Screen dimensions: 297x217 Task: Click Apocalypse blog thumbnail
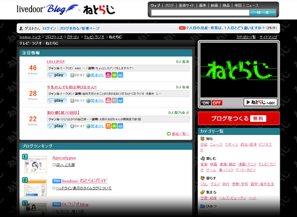click(36, 165)
